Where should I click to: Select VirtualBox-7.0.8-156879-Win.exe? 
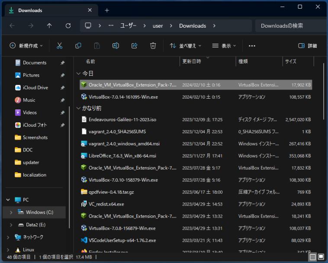196,228
